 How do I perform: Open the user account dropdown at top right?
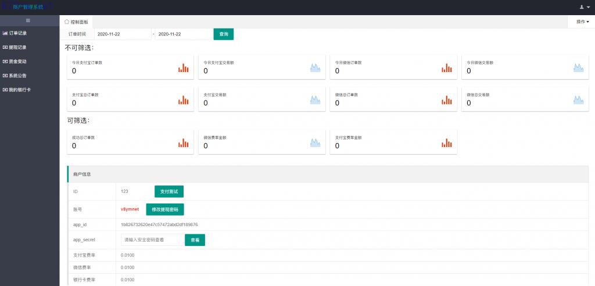[584, 7]
